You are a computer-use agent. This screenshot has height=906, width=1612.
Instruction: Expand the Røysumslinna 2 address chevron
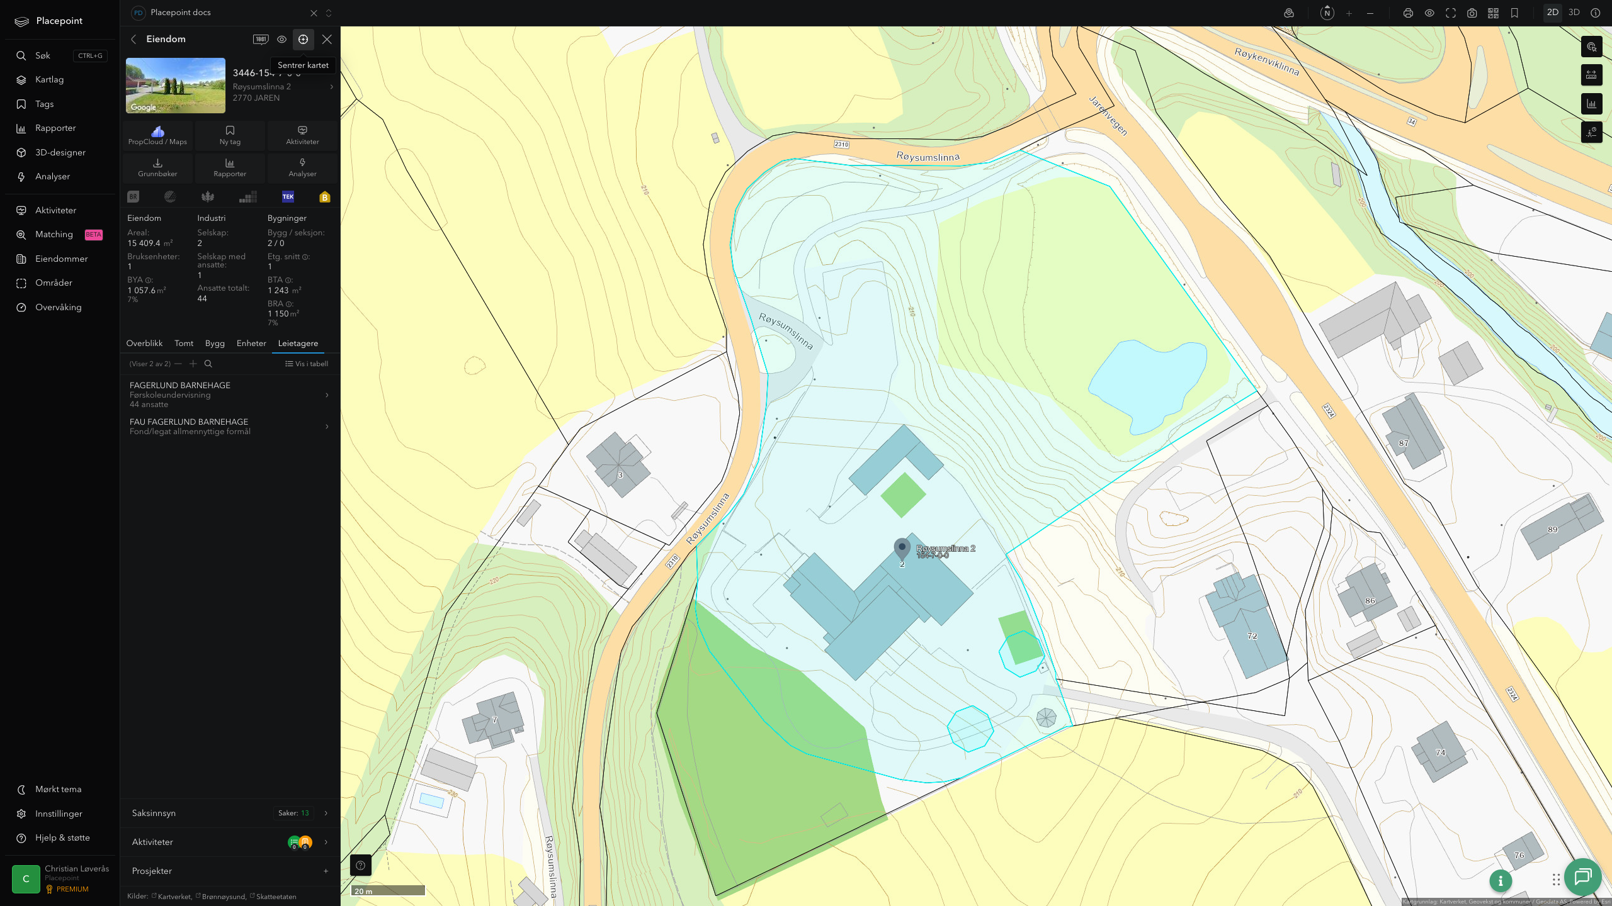[x=331, y=87]
